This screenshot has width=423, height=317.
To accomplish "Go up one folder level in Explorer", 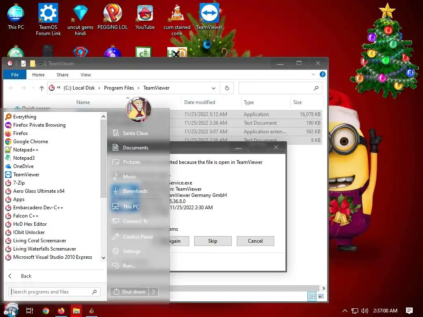I will [x=42, y=88].
